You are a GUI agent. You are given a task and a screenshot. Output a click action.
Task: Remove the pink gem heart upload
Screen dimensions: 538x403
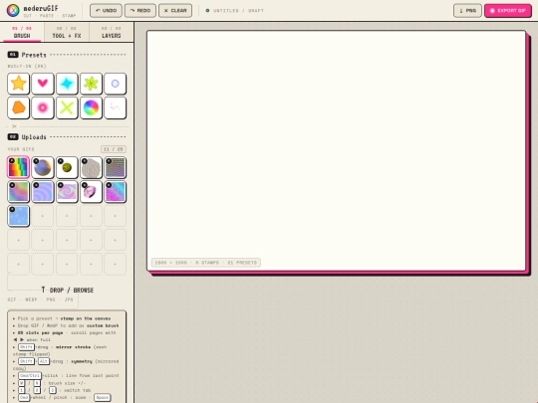point(85,185)
